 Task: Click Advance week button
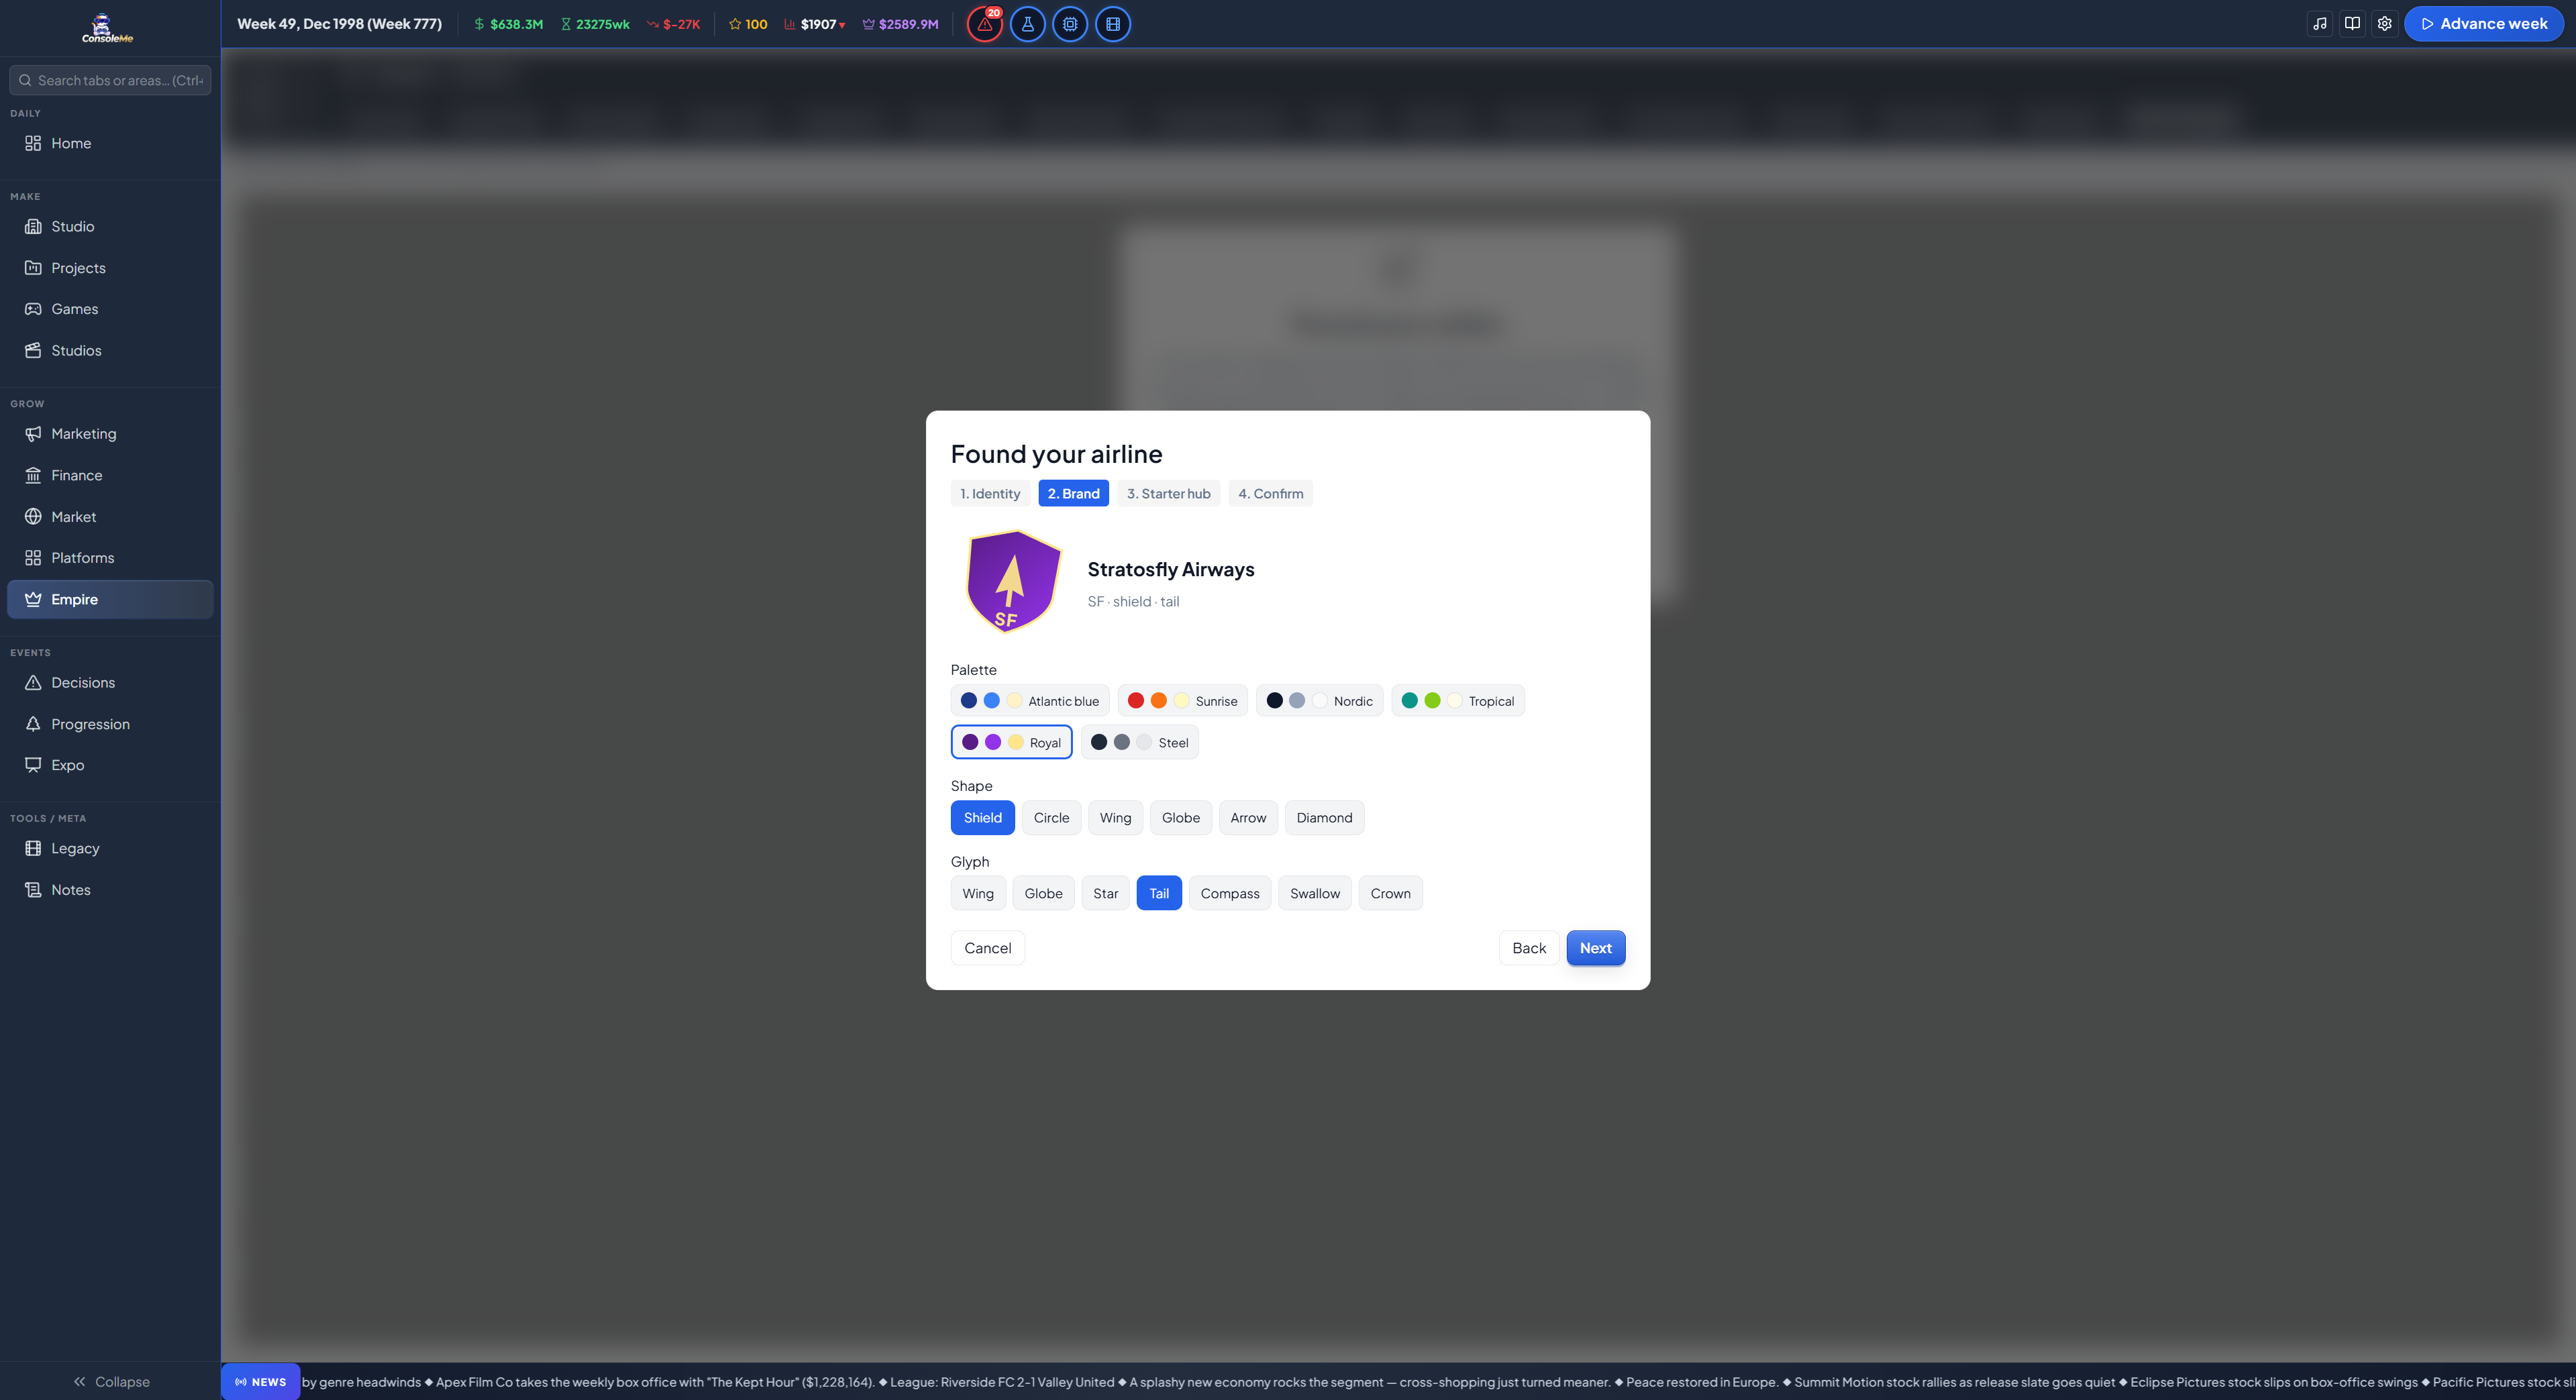[x=2483, y=24]
